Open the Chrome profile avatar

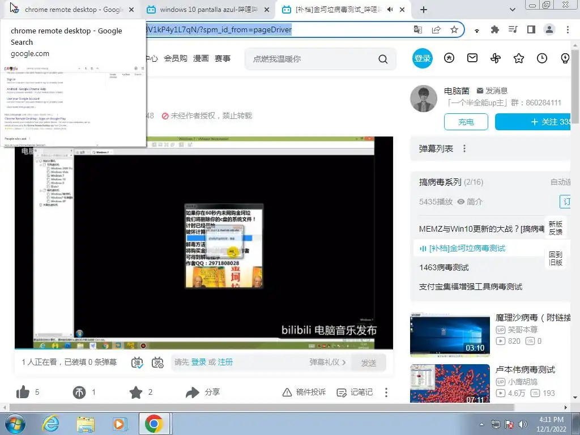[549, 29]
